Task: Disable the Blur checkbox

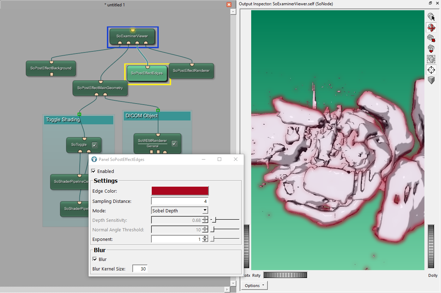Action: click(x=95, y=259)
